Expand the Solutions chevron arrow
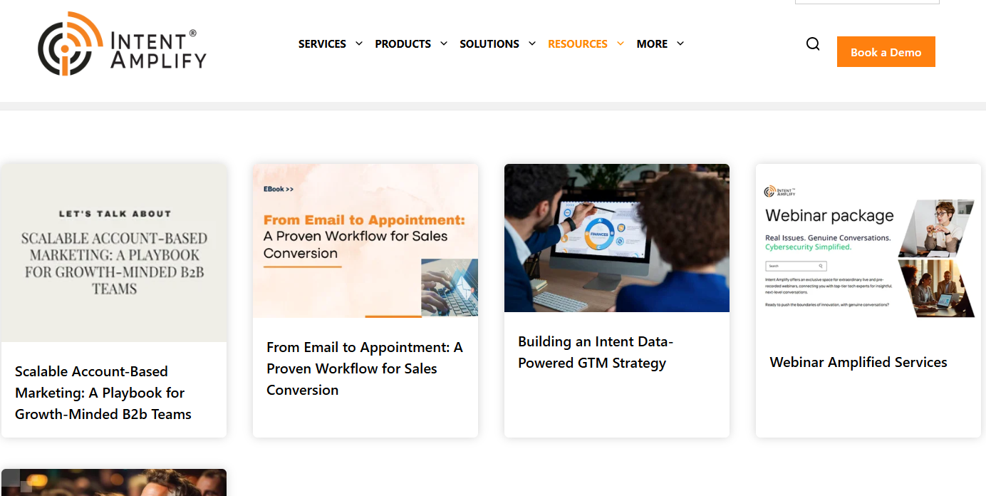The height and width of the screenshot is (496, 986). [x=531, y=43]
